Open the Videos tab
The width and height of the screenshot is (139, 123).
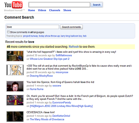pos(42,10)
